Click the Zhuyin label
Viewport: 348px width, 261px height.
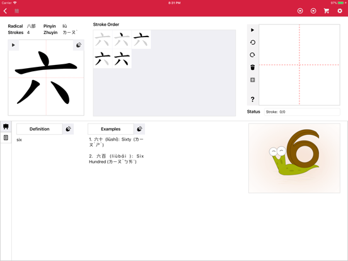tap(50, 32)
